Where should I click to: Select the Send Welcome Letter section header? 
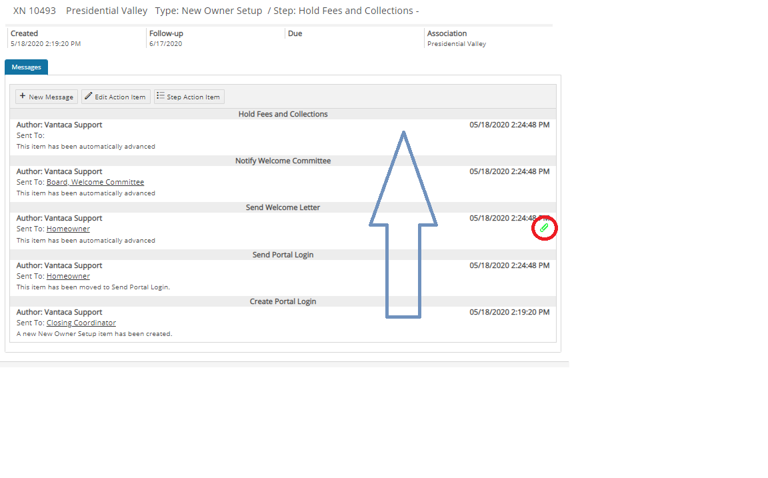point(283,207)
